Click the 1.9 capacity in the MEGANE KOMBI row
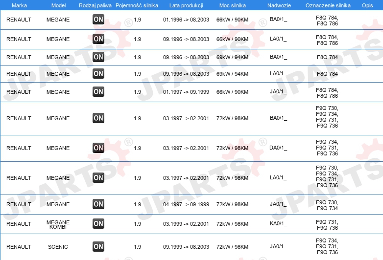Screen dimensions: 383x260 (138, 224)
